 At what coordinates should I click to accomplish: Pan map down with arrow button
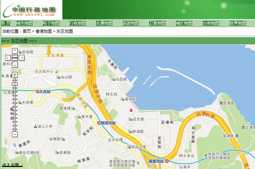(x=15, y=65)
